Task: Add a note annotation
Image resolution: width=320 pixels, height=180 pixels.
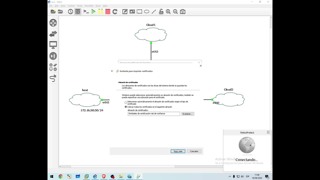Action: click(125, 11)
